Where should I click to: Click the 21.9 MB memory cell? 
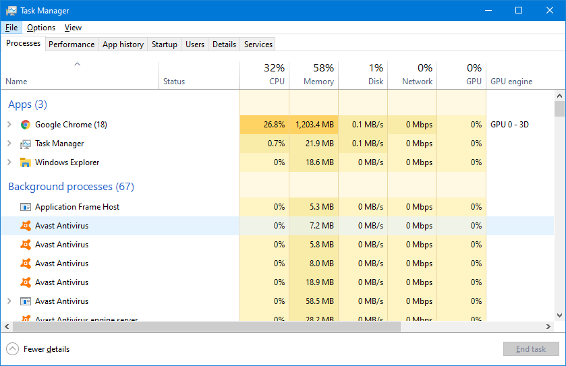pyautogui.click(x=314, y=144)
